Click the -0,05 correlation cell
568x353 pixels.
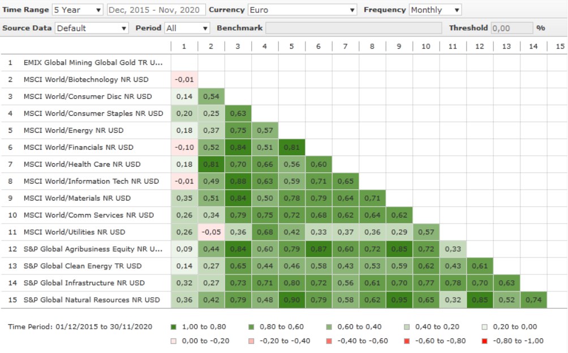[211, 232]
